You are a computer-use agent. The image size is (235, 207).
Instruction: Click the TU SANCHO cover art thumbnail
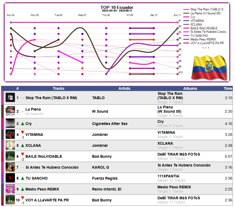coord(10,178)
